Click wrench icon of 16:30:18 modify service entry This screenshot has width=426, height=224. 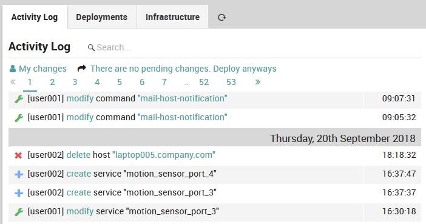[x=18, y=212]
